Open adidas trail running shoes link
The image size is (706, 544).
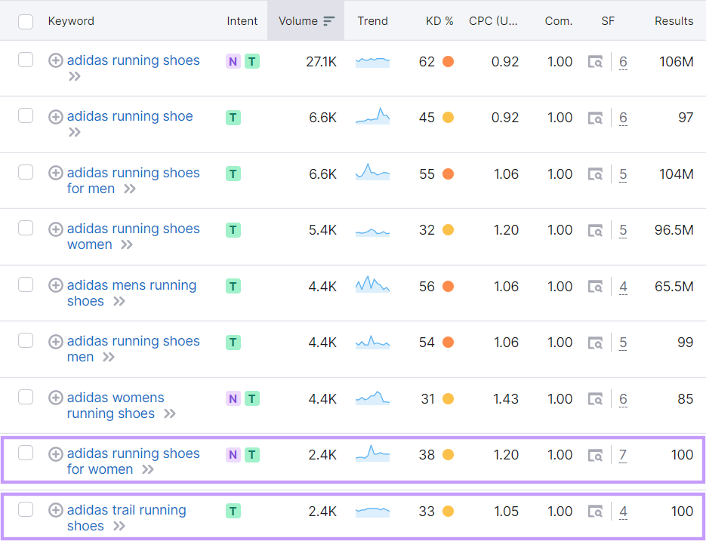point(127,518)
